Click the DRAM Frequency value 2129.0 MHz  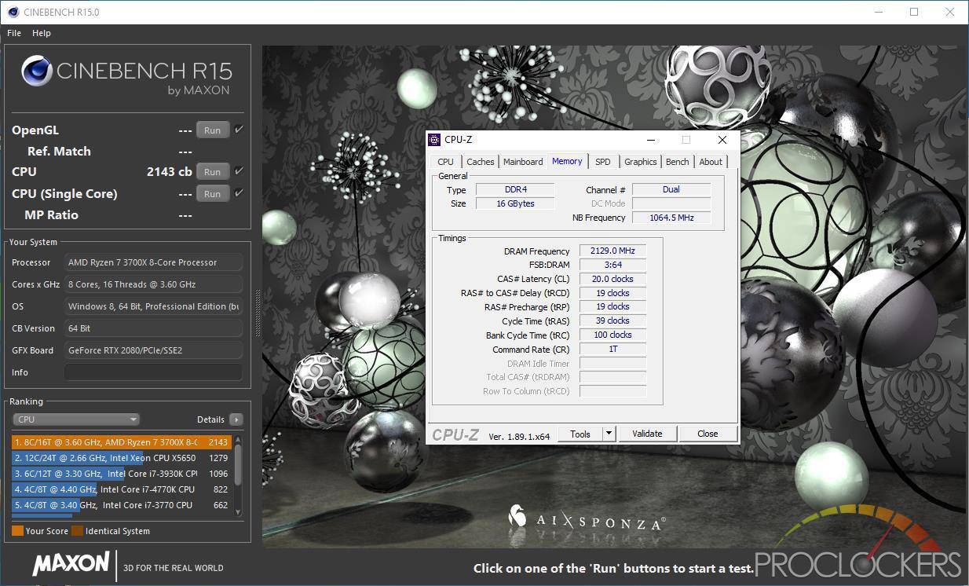(x=612, y=251)
